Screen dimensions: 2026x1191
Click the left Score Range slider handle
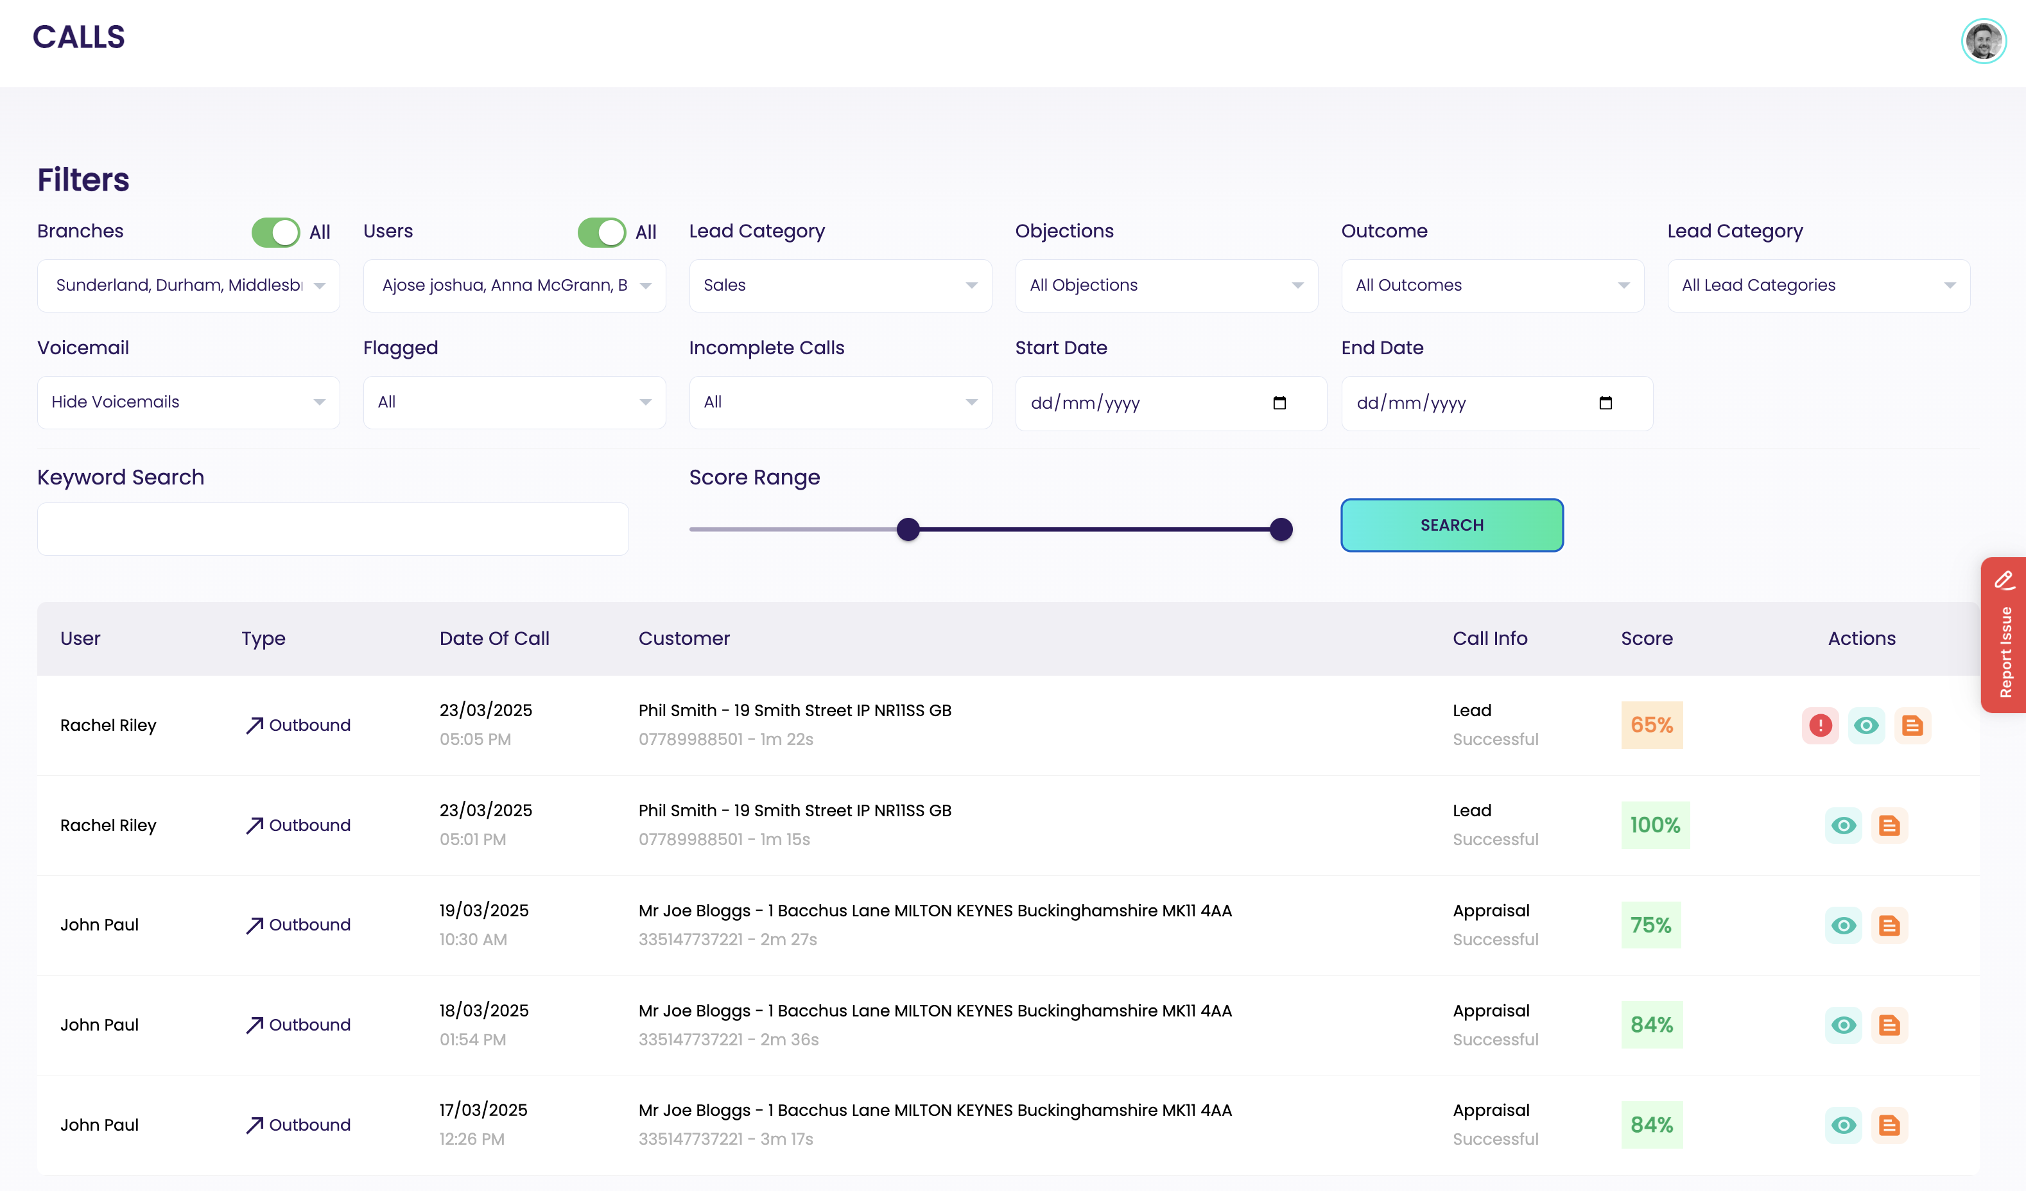coord(908,529)
